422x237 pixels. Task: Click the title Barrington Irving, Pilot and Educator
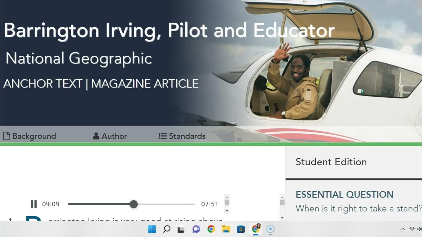[x=169, y=30]
